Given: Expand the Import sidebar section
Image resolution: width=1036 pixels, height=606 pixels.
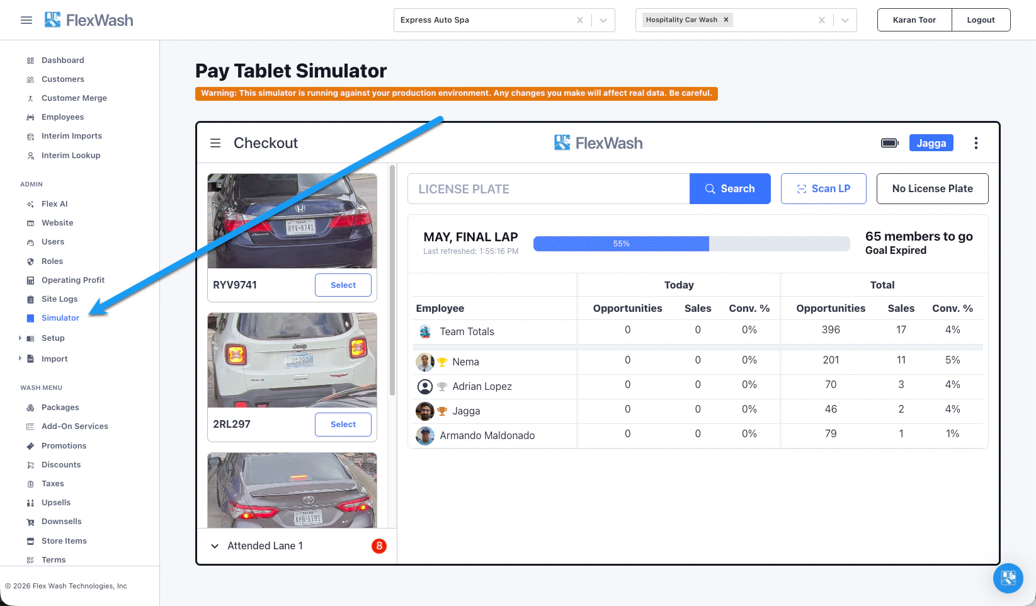Looking at the screenshot, I should coord(20,358).
